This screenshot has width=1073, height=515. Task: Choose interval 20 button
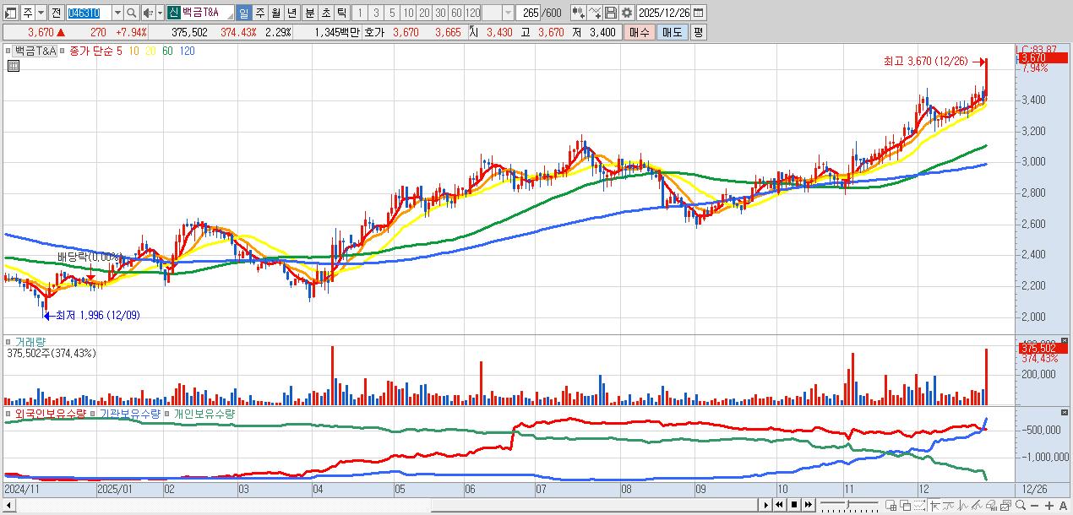[424, 13]
